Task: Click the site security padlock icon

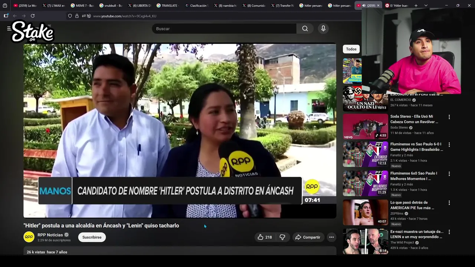Action: (x=77, y=16)
